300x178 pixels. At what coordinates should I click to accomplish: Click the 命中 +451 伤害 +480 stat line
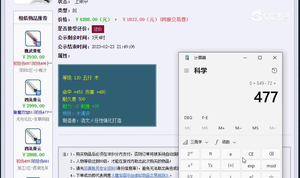click(84, 92)
